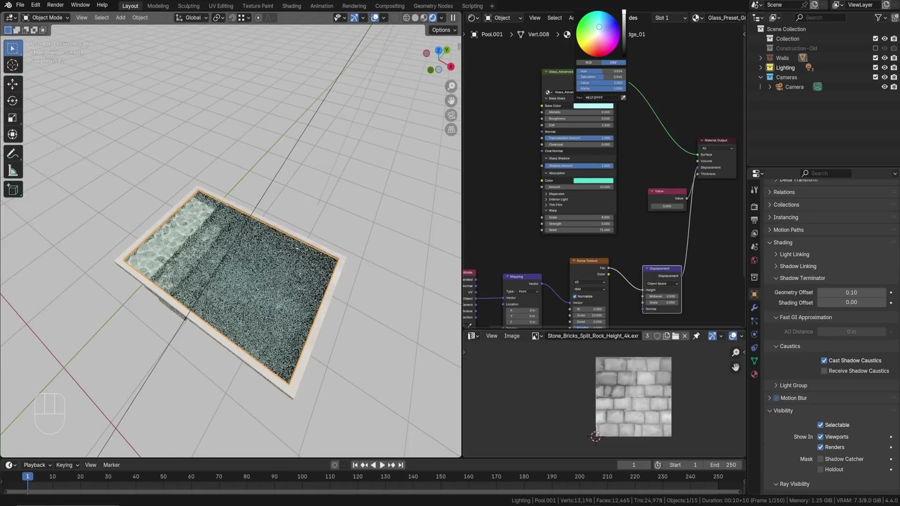Select the Scale tool
The height and width of the screenshot is (506, 900).
(x=13, y=118)
